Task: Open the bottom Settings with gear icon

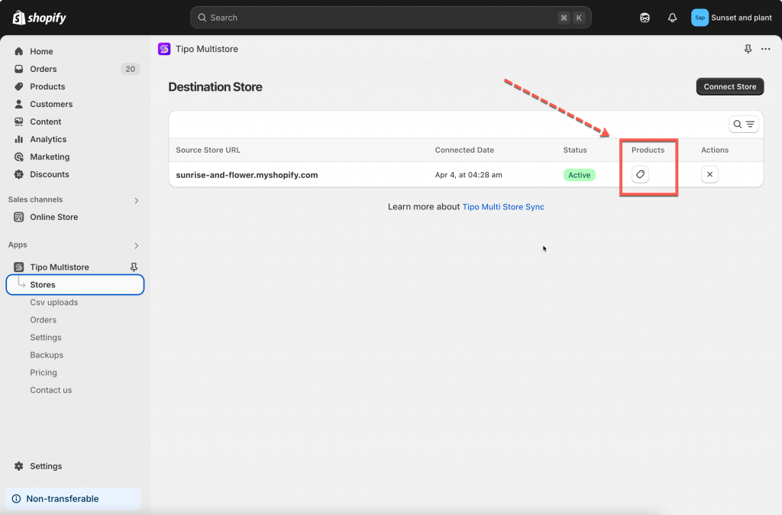Action: pos(46,466)
